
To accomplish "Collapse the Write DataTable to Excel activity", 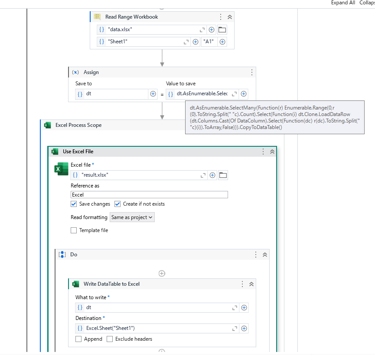I will [251, 284].
